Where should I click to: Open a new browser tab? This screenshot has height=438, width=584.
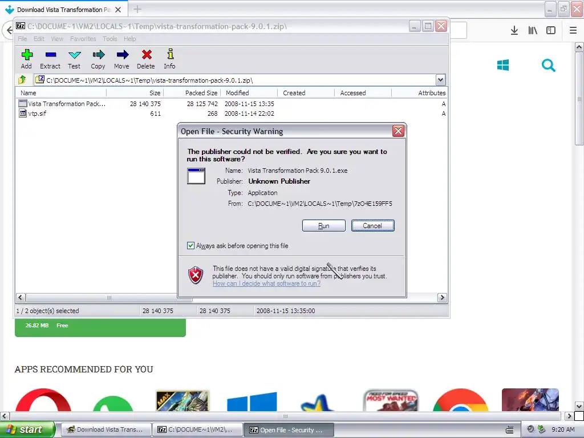click(x=137, y=9)
